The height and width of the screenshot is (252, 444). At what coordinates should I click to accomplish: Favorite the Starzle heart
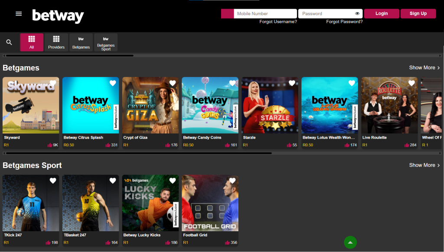click(292, 83)
